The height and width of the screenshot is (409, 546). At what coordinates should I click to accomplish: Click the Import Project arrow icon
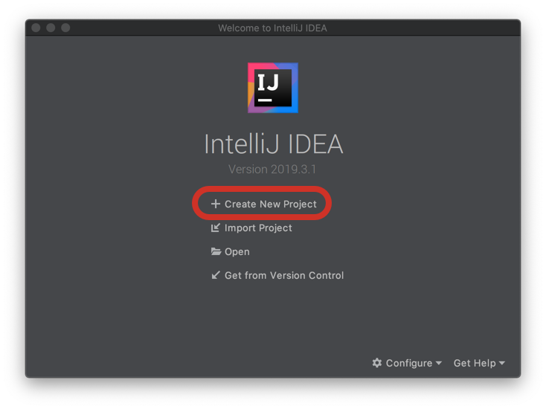tap(216, 228)
